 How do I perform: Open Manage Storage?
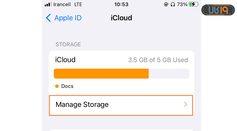tap(121, 105)
